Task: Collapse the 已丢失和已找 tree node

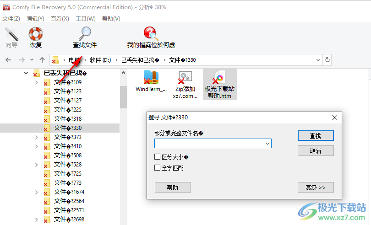Action: tap(26, 73)
